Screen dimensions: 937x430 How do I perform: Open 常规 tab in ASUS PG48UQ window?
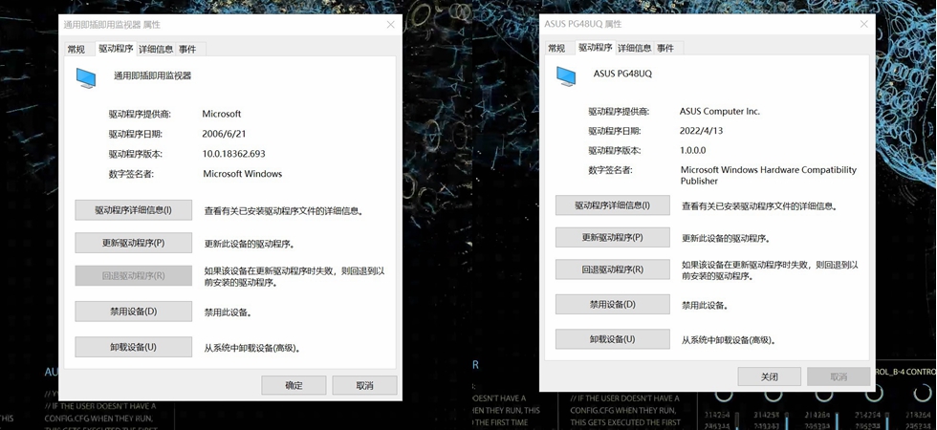tap(556, 48)
